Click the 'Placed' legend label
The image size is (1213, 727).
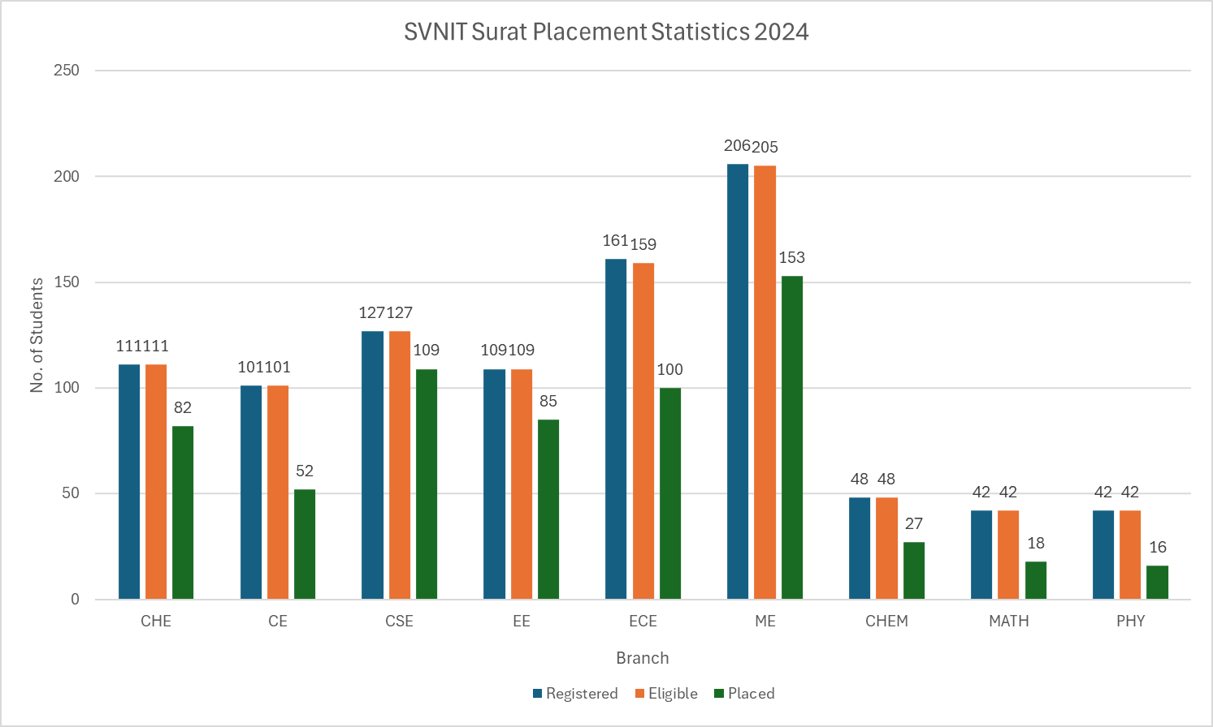click(x=752, y=694)
